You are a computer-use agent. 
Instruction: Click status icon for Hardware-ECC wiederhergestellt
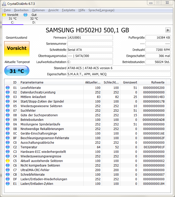coord(8,152)
